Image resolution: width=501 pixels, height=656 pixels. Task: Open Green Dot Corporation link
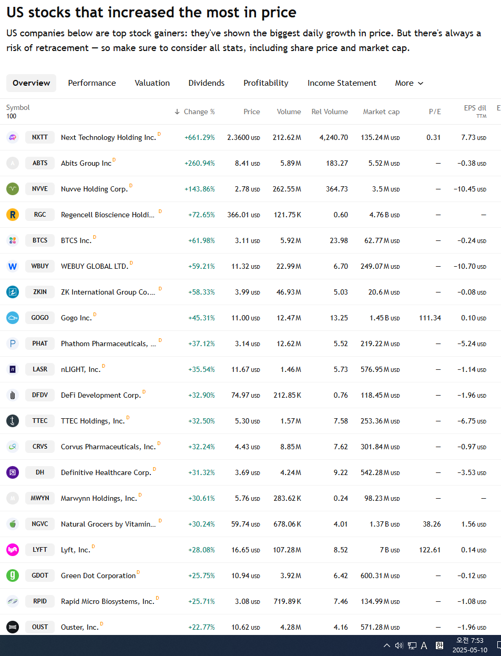[x=98, y=576]
